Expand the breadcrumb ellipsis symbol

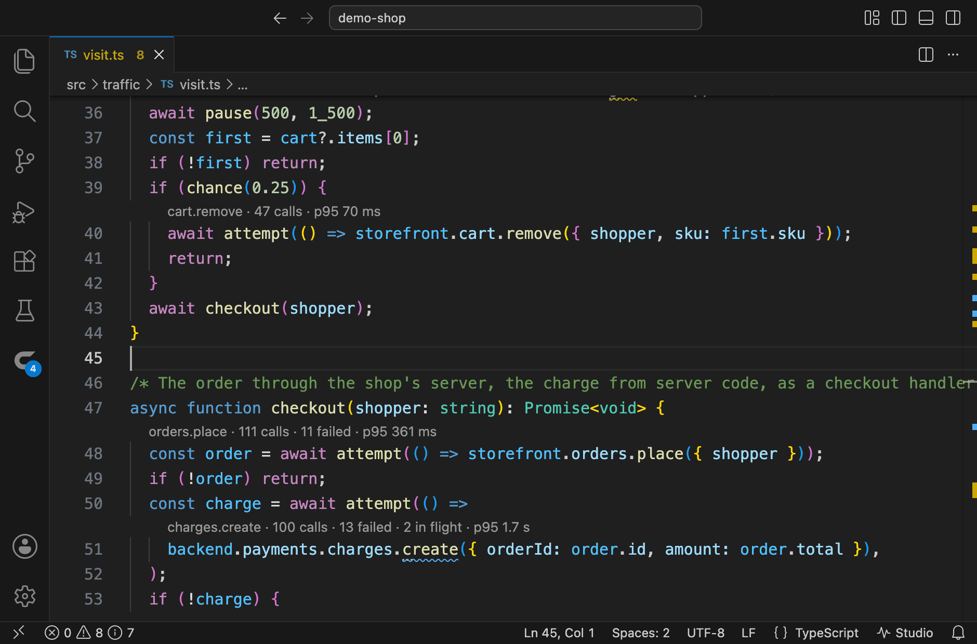243,85
